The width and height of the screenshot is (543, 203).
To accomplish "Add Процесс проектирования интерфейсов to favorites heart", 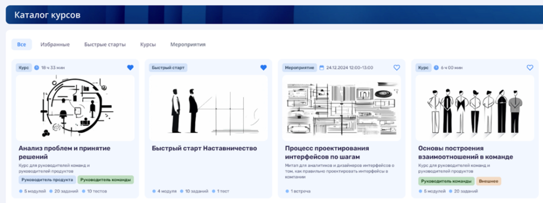I will click(397, 68).
